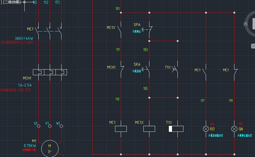Click the M1 three-phase motor symbol

(x=50, y=148)
